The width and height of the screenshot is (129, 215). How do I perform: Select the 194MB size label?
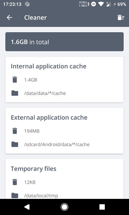[32, 131]
